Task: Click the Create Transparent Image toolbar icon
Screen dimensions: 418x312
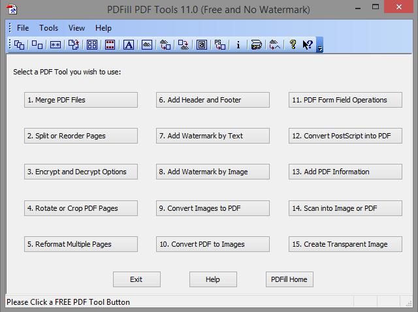Action: (275, 45)
